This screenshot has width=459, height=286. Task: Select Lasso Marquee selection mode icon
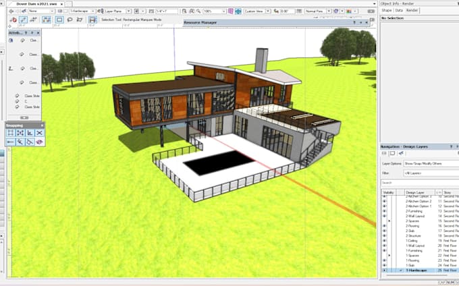click(70, 20)
